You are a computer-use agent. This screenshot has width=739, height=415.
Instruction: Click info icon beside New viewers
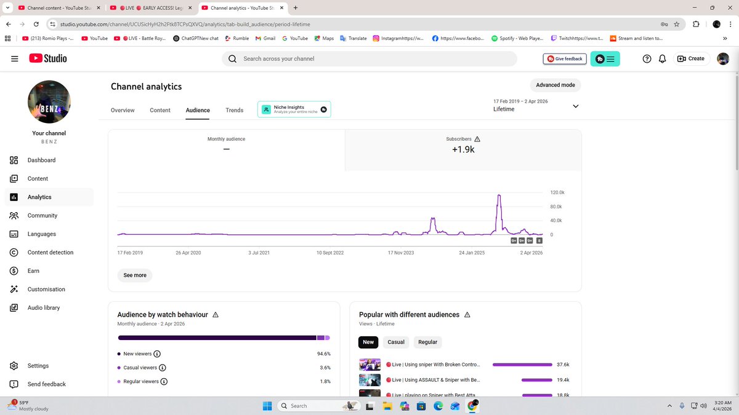click(157, 354)
